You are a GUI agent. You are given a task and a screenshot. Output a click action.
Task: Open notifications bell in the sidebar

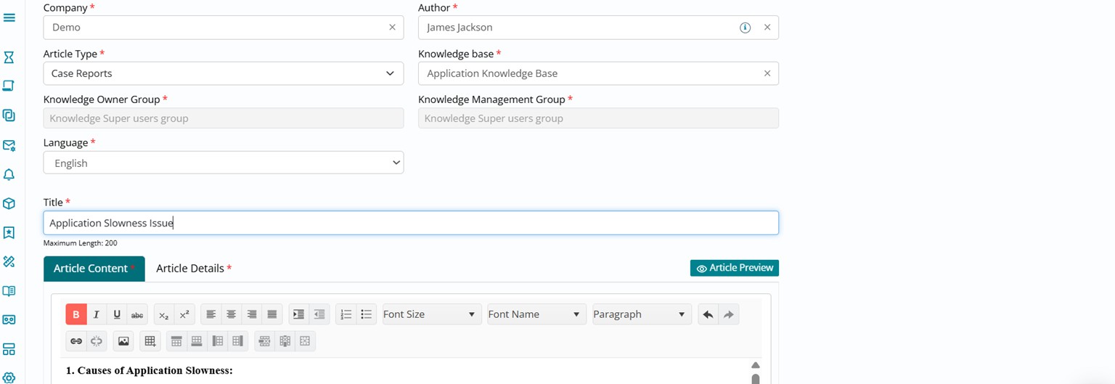coord(9,175)
